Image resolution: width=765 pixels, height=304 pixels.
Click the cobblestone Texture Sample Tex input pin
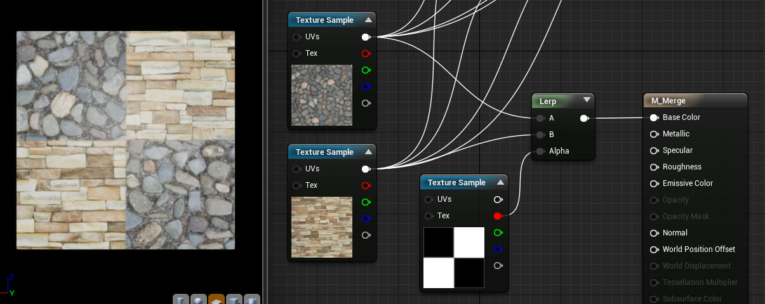point(296,53)
